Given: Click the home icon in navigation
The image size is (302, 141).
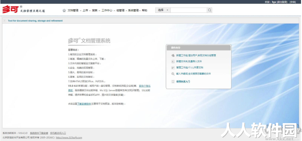Looking at the screenshot, I should point(64,10).
